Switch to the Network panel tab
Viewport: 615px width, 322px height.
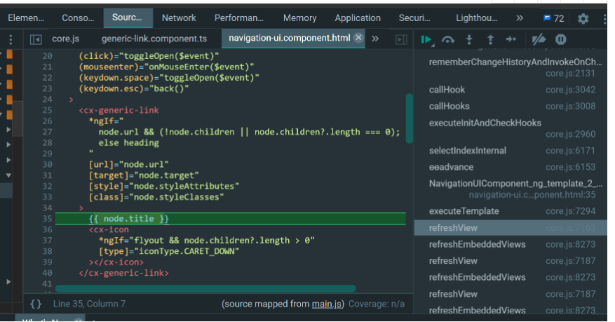(x=179, y=18)
